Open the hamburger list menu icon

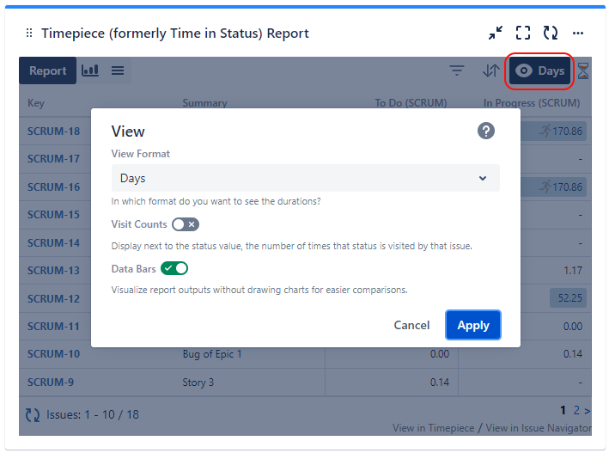point(118,70)
